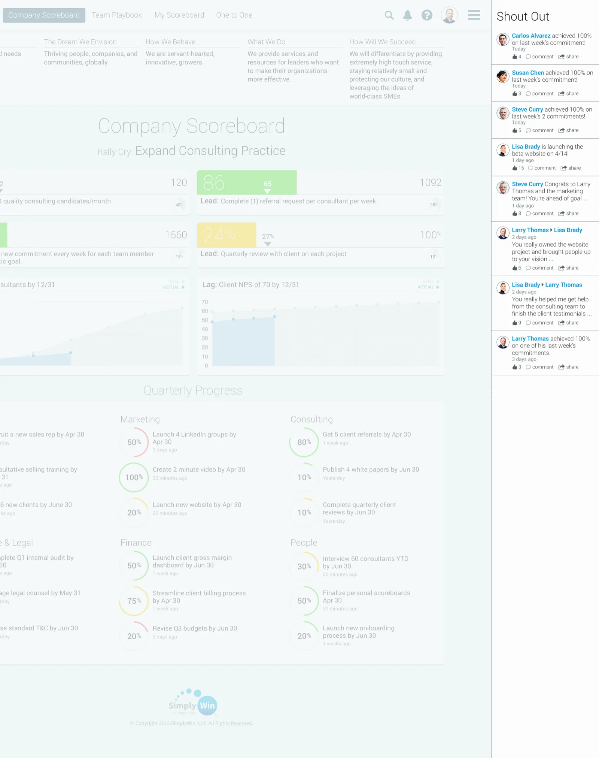Open the hamburger menu icon
The image size is (599, 758).
click(x=474, y=15)
